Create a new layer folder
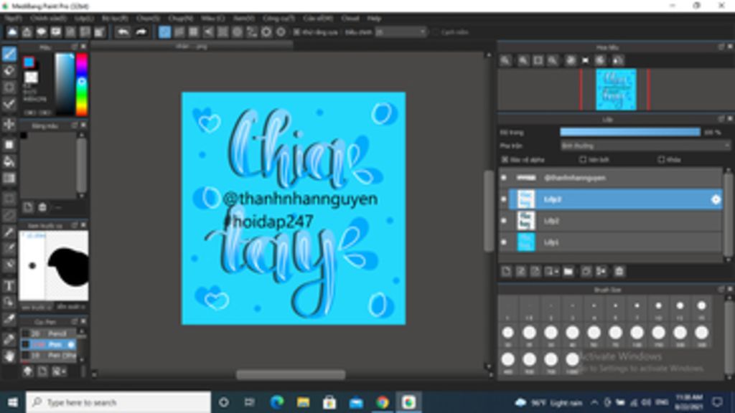This screenshot has height=413, width=735. (568, 271)
